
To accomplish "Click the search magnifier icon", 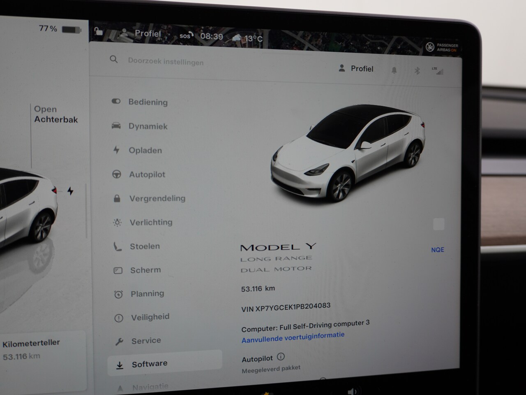I will [x=114, y=59].
